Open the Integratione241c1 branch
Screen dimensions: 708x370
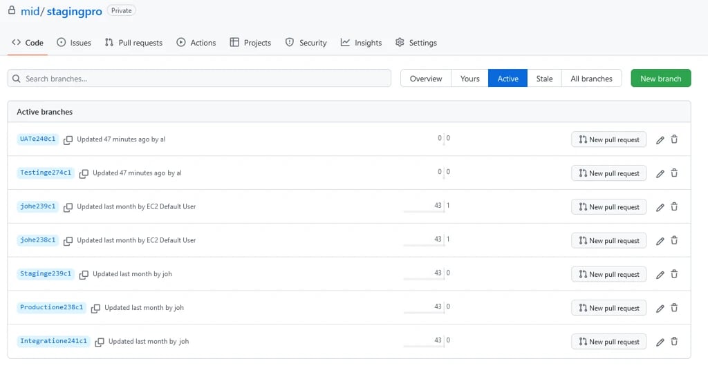point(53,341)
